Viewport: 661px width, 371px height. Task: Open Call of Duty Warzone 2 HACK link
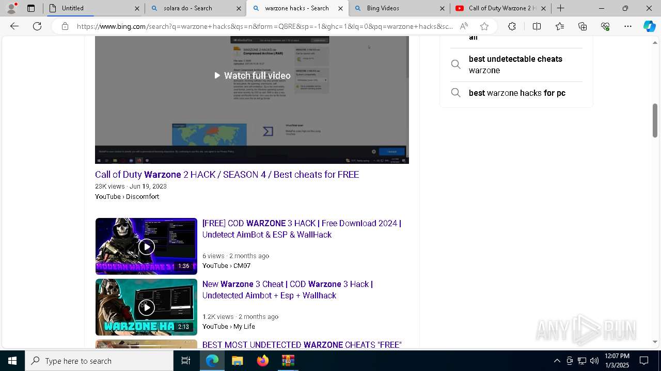click(x=227, y=175)
